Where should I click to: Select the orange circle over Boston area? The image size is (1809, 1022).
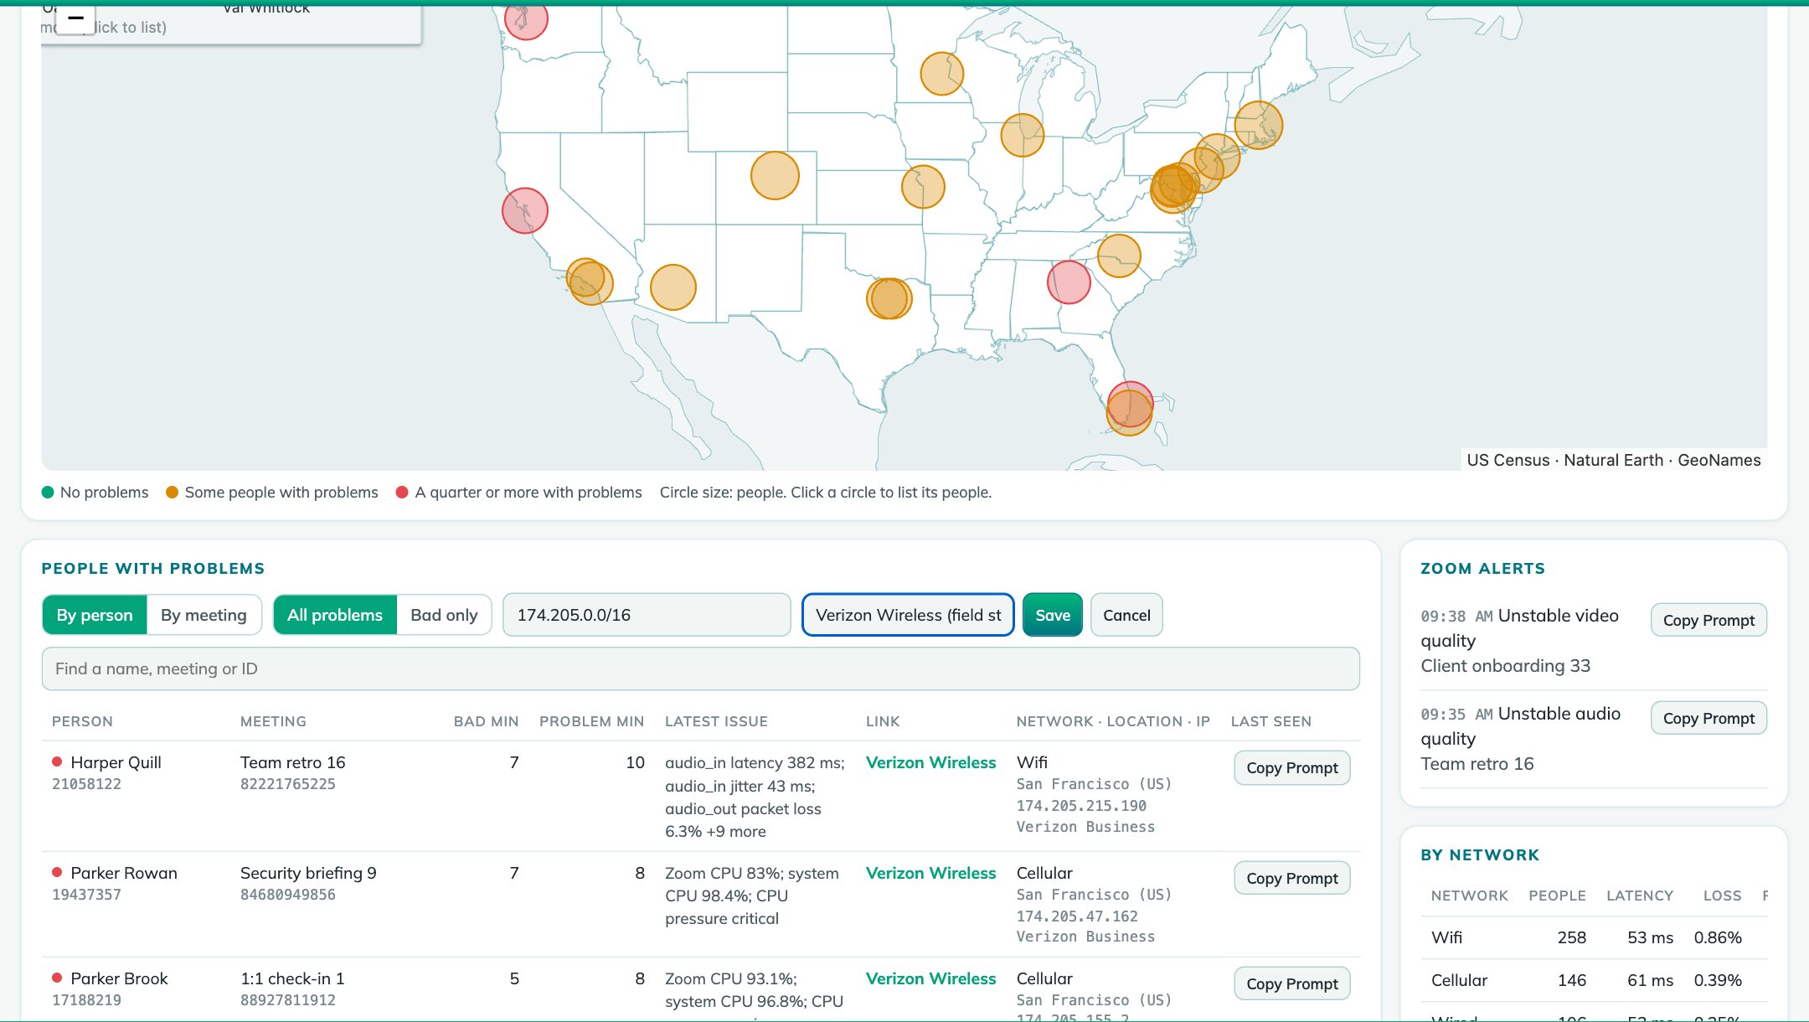(x=1258, y=125)
